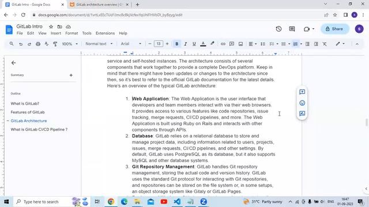Open the Arial font dropdown
The width and height of the screenshot is (369, 207).
click(x=131, y=44)
